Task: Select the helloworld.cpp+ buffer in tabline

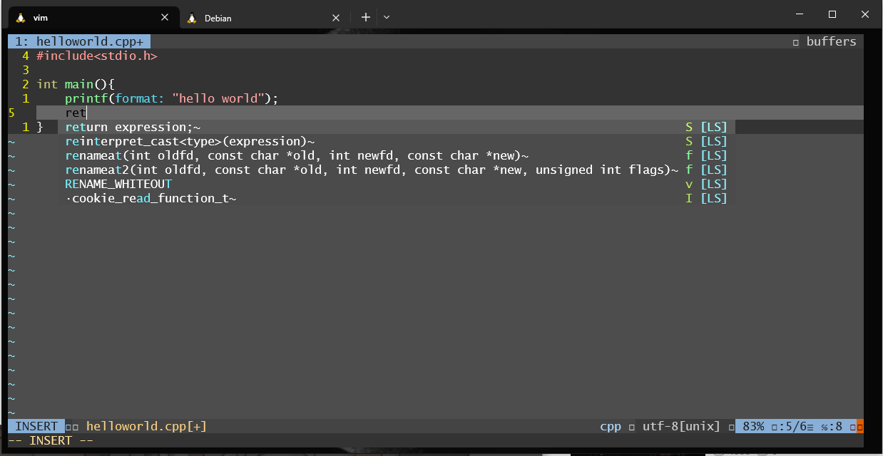Action: tap(79, 41)
